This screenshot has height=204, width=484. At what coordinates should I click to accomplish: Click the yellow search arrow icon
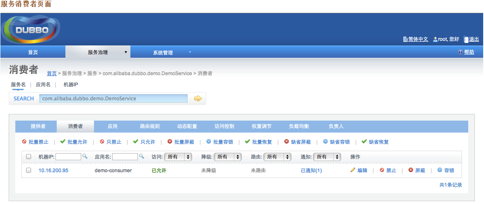coord(197,98)
